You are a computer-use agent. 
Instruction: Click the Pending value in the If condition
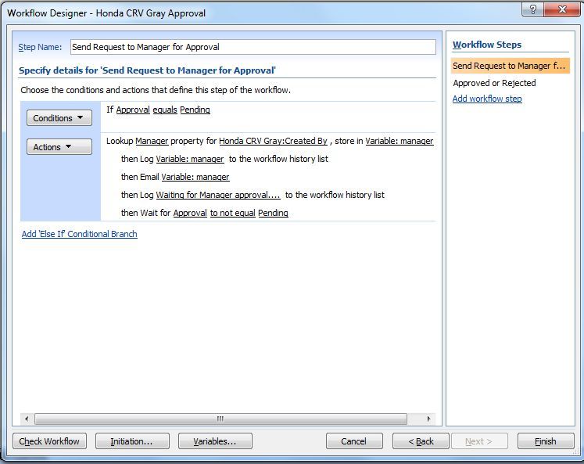tap(195, 110)
